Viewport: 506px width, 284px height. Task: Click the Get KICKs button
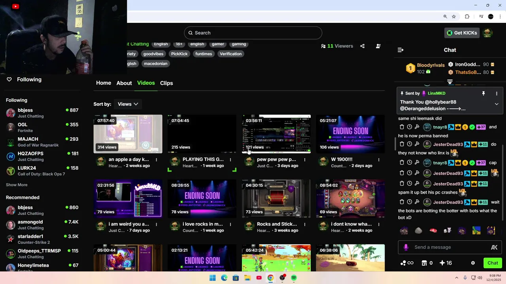462,33
